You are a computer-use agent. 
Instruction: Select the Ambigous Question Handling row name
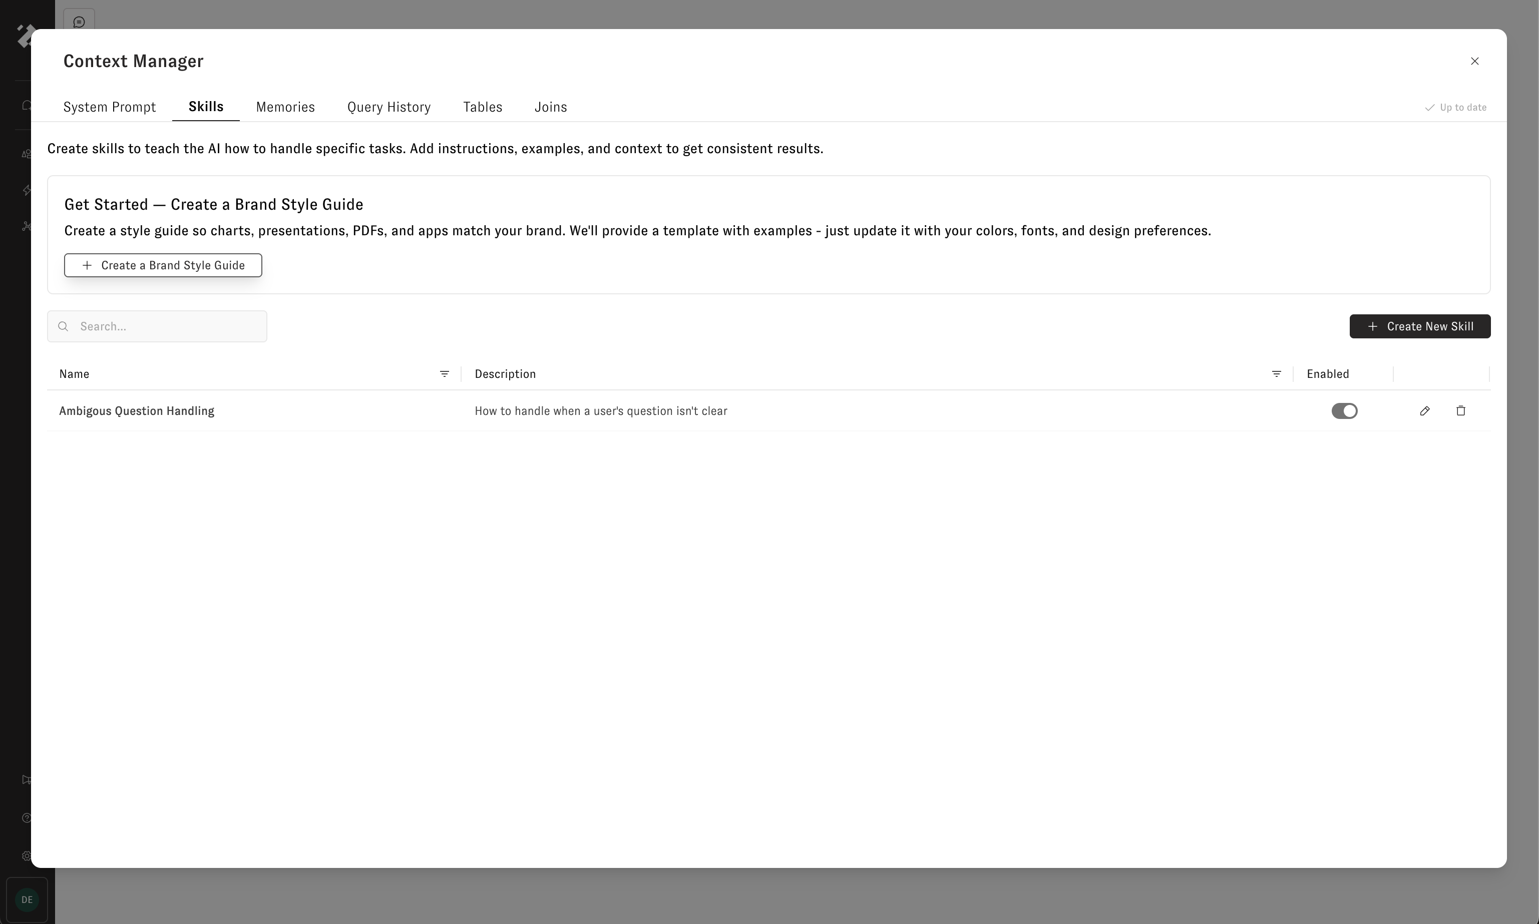coord(136,411)
